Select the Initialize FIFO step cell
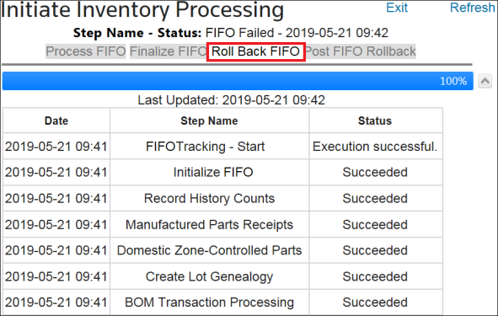Screen dimensions: 498x316 (x=213, y=172)
